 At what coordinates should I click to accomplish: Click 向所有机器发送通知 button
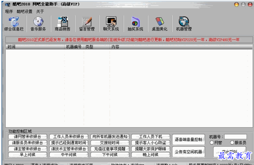pyautogui.click(x=110, y=137)
